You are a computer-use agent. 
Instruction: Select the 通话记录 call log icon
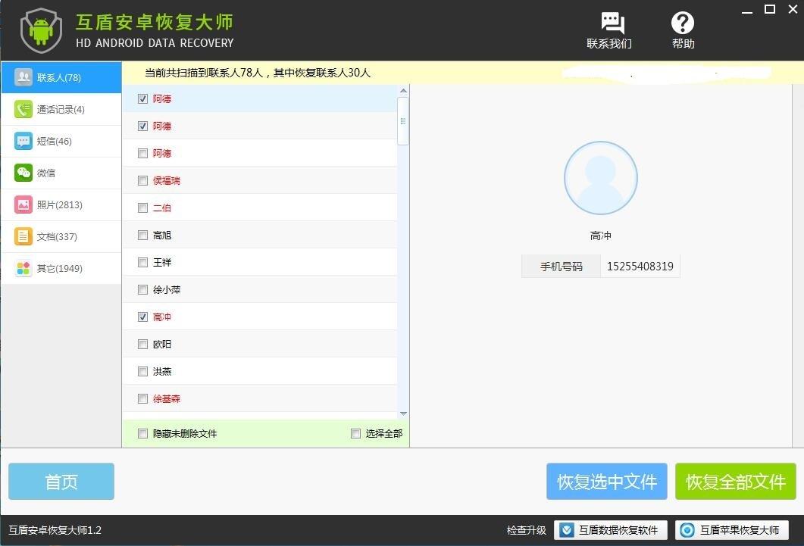(x=23, y=109)
